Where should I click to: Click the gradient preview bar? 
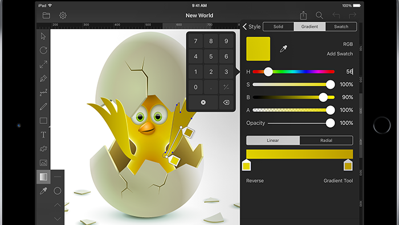tap(299, 154)
